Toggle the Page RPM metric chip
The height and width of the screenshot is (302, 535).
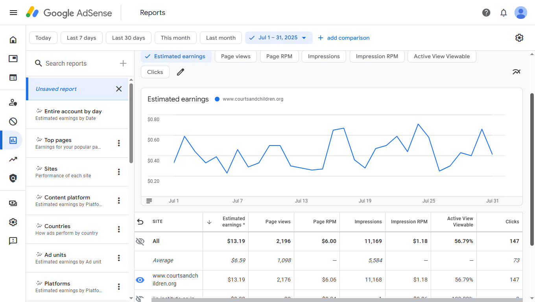(279, 56)
